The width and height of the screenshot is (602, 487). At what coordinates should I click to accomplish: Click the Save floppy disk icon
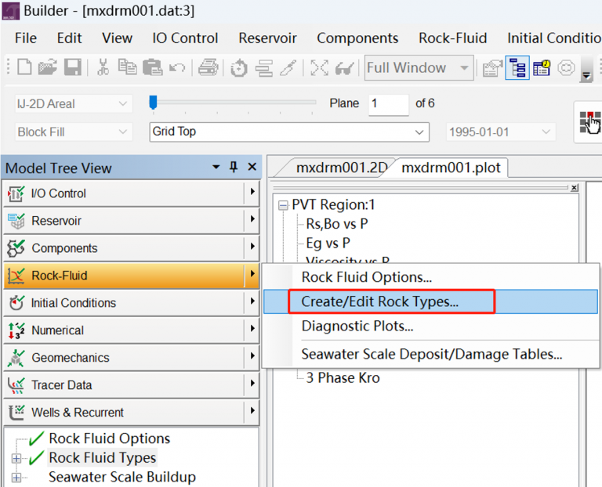71,68
